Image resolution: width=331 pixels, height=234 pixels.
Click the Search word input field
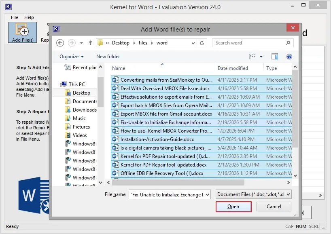tap(250, 43)
